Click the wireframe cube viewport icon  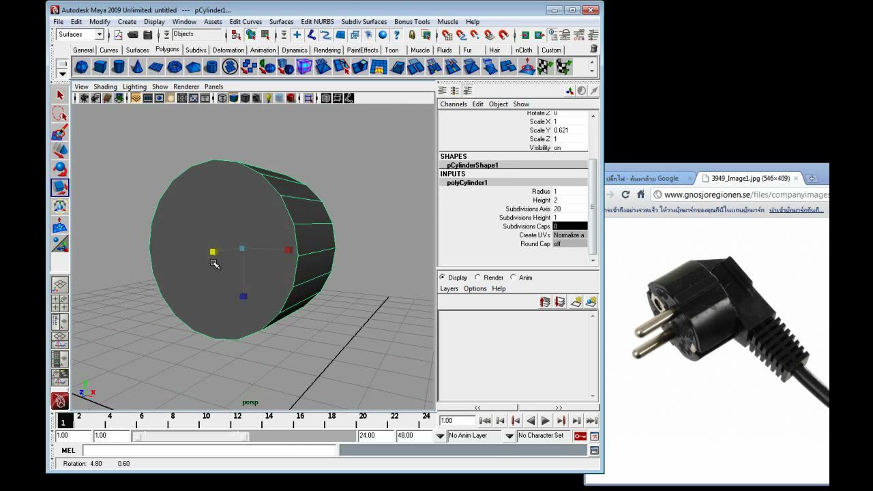222,98
